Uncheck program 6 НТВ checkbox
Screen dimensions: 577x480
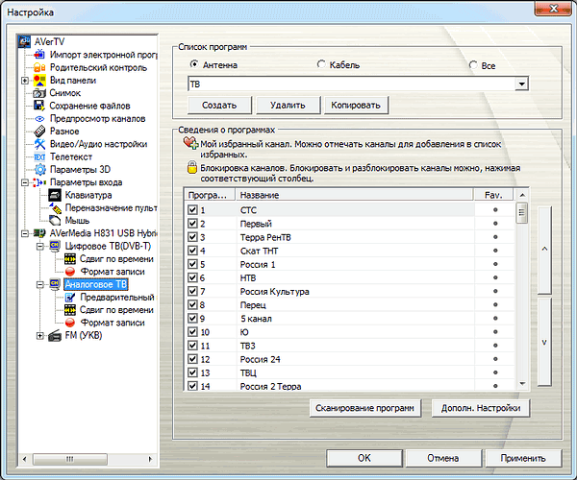click(x=192, y=277)
